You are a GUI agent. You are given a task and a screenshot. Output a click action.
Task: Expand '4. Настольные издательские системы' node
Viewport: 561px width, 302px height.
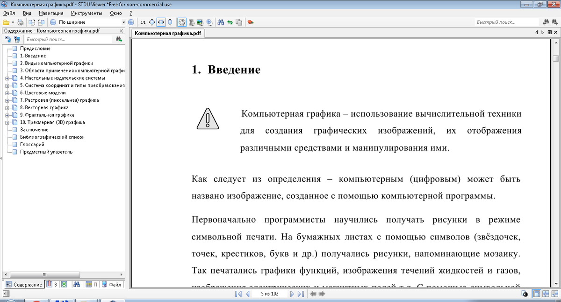pyautogui.click(x=7, y=78)
